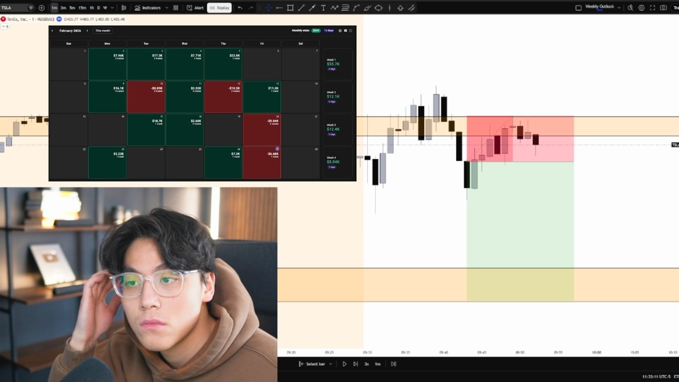This screenshot has width=679, height=382.
Task: Create an Alert
Action: point(195,8)
